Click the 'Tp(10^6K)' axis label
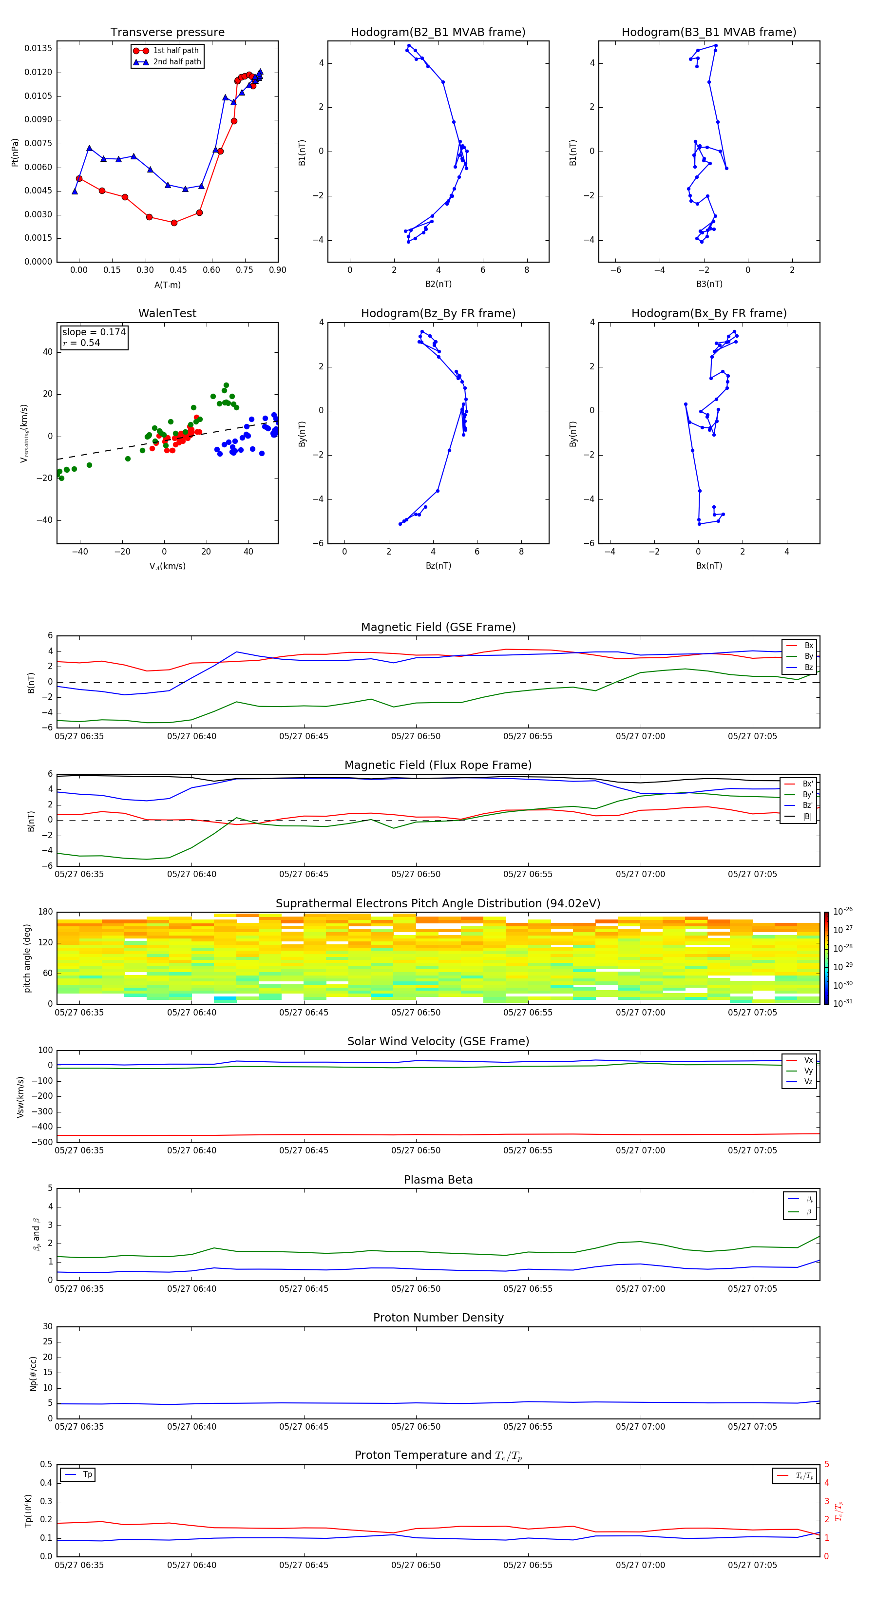Image resolution: width=877 pixels, height=1608 pixels. click(29, 1511)
